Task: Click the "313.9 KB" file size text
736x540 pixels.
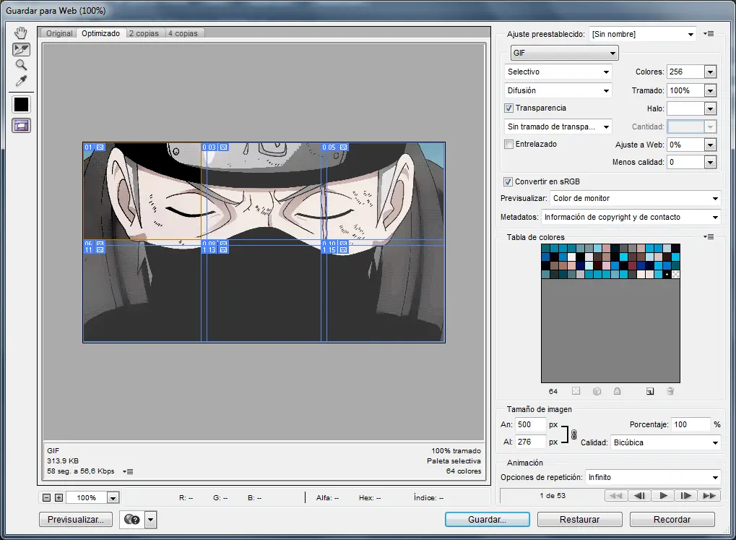Action: pos(63,461)
